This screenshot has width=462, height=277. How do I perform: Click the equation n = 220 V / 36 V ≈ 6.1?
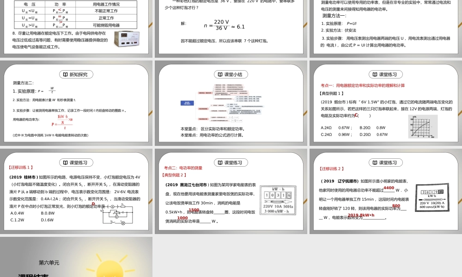tap(224, 25)
